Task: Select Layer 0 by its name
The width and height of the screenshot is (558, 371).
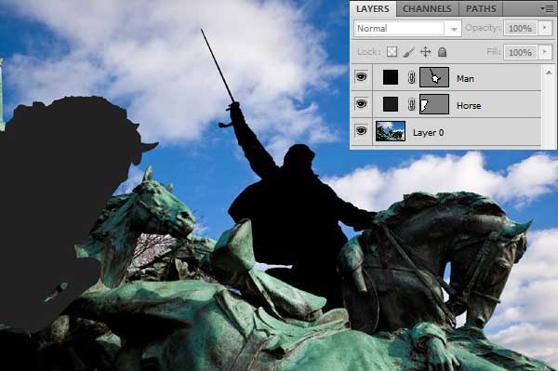Action: click(x=428, y=133)
